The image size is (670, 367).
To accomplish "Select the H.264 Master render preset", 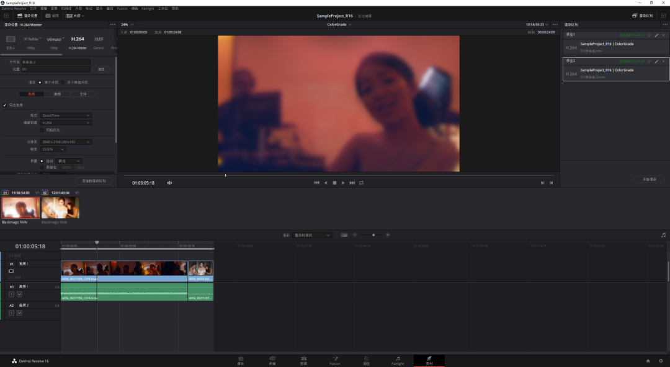I will 78,42.
